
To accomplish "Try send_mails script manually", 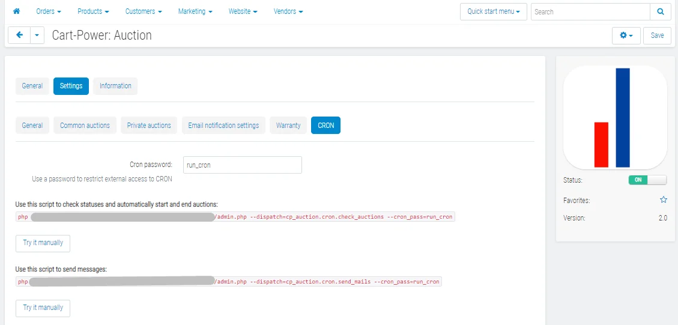I will 43,308.
